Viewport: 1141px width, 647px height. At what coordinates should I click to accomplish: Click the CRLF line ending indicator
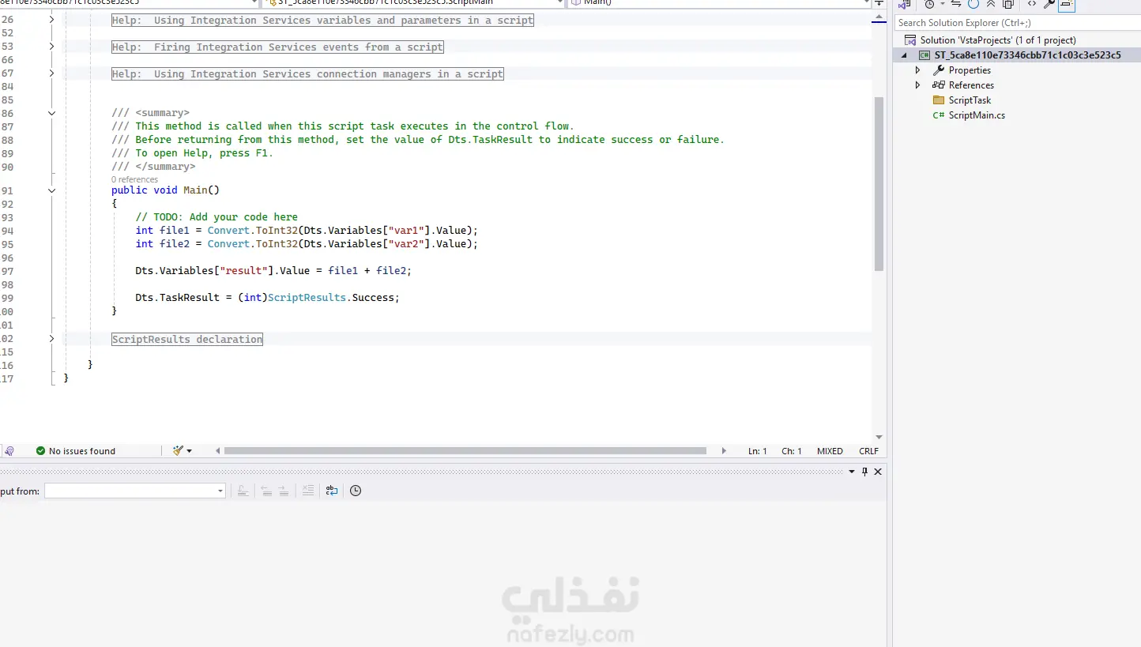pyautogui.click(x=868, y=451)
